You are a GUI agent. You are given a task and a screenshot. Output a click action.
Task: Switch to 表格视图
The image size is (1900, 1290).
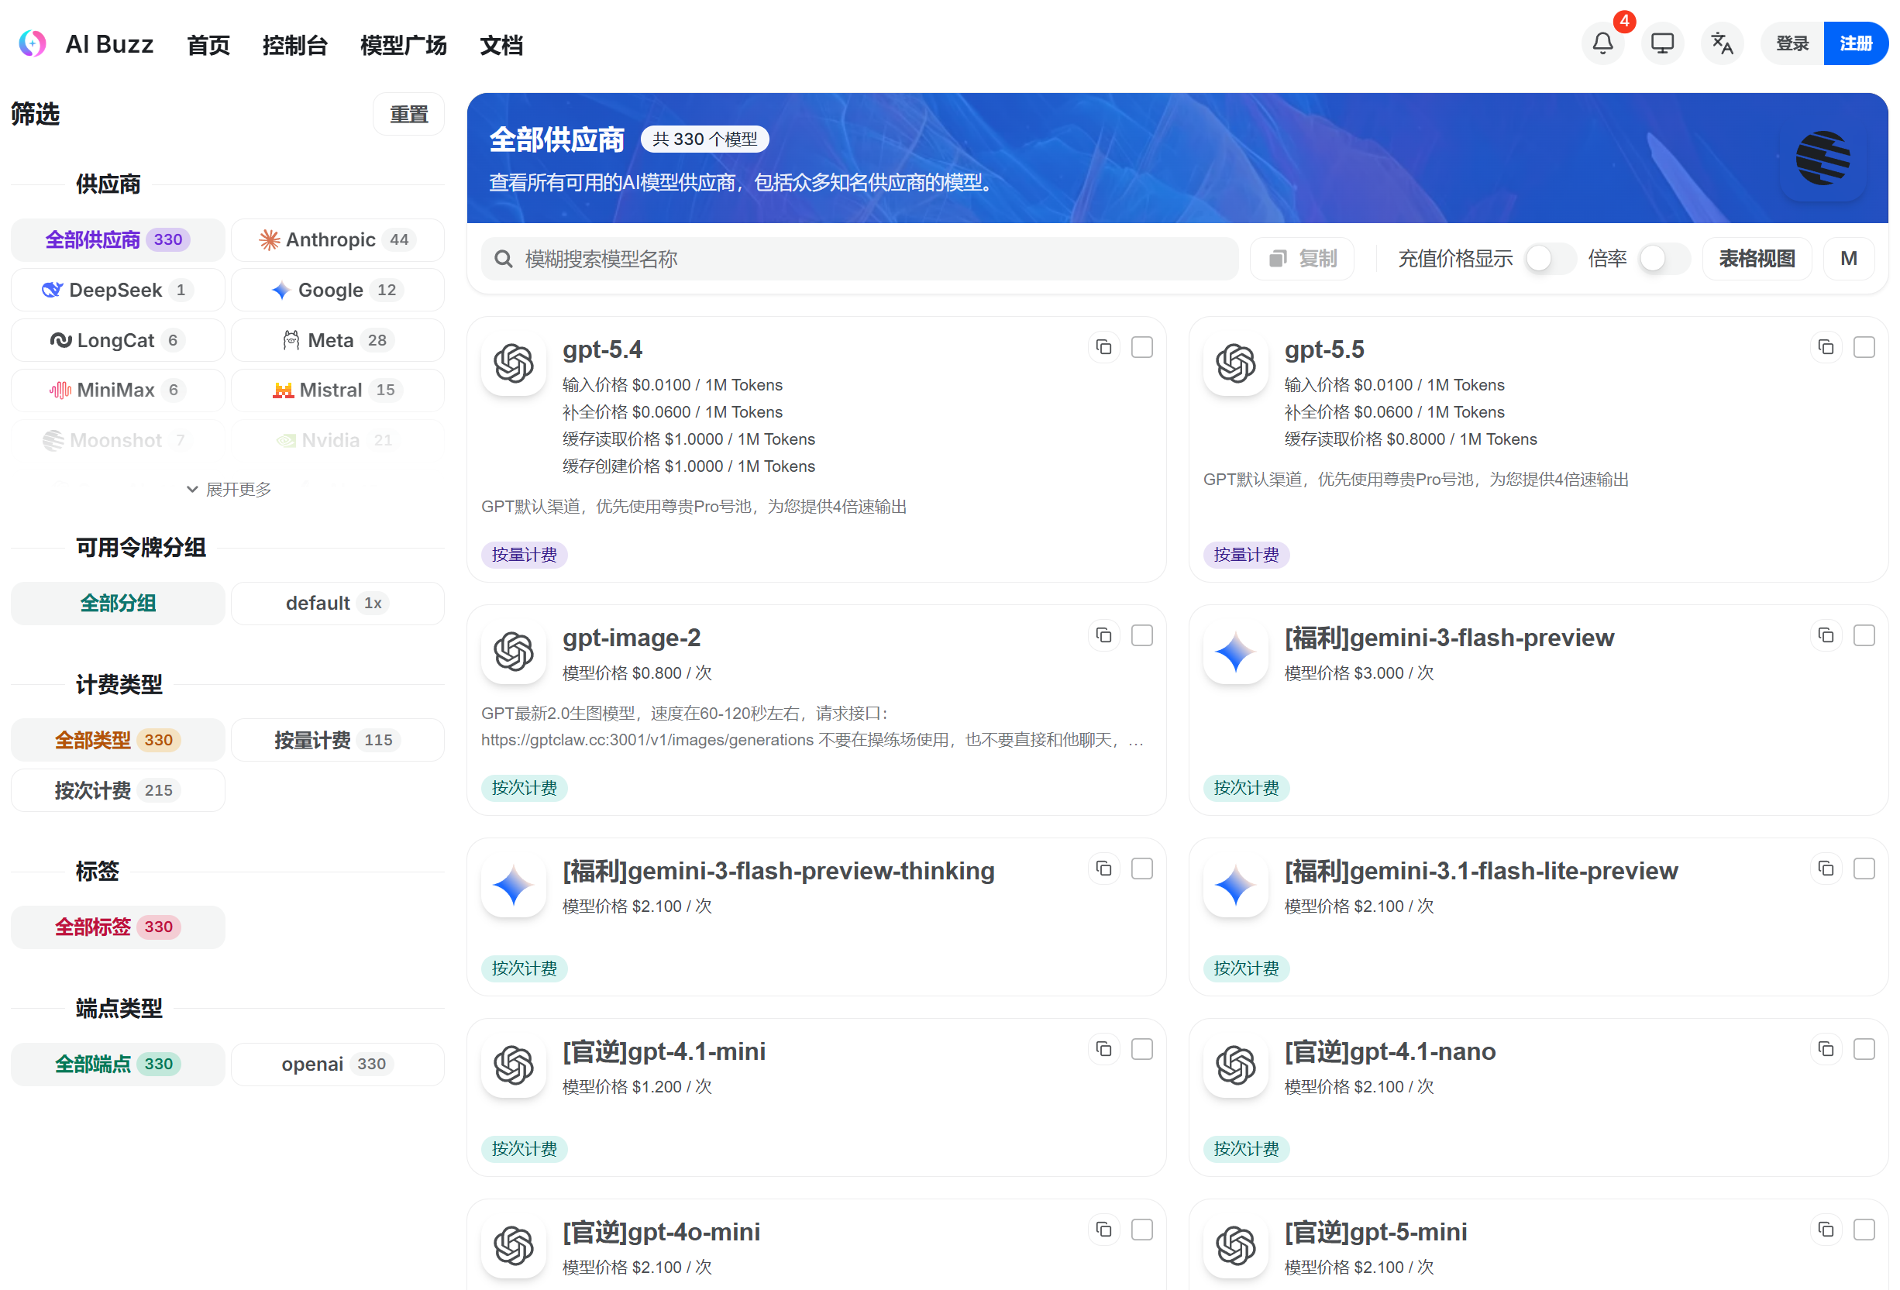[1757, 259]
